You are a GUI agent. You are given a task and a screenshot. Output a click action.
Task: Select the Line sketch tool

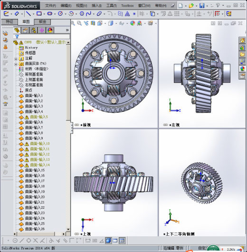tap(28, 14)
